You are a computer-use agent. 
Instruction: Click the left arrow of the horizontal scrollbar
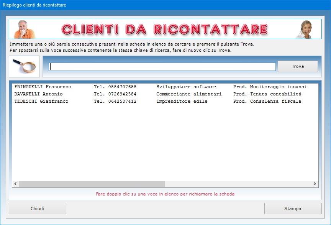tap(15, 184)
